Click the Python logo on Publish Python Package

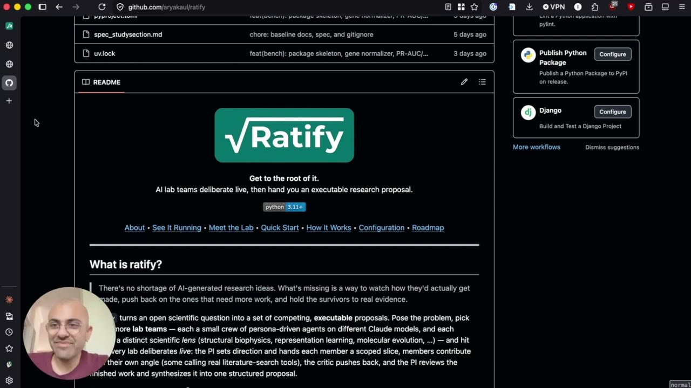click(528, 55)
